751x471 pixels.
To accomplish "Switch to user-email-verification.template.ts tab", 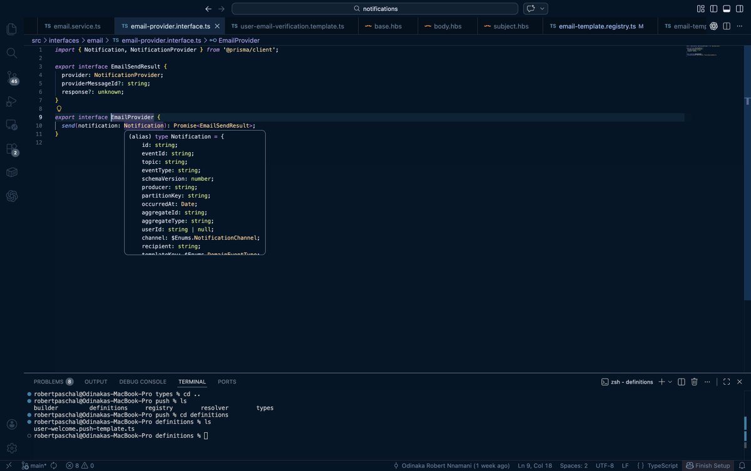I will [x=292, y=26].
